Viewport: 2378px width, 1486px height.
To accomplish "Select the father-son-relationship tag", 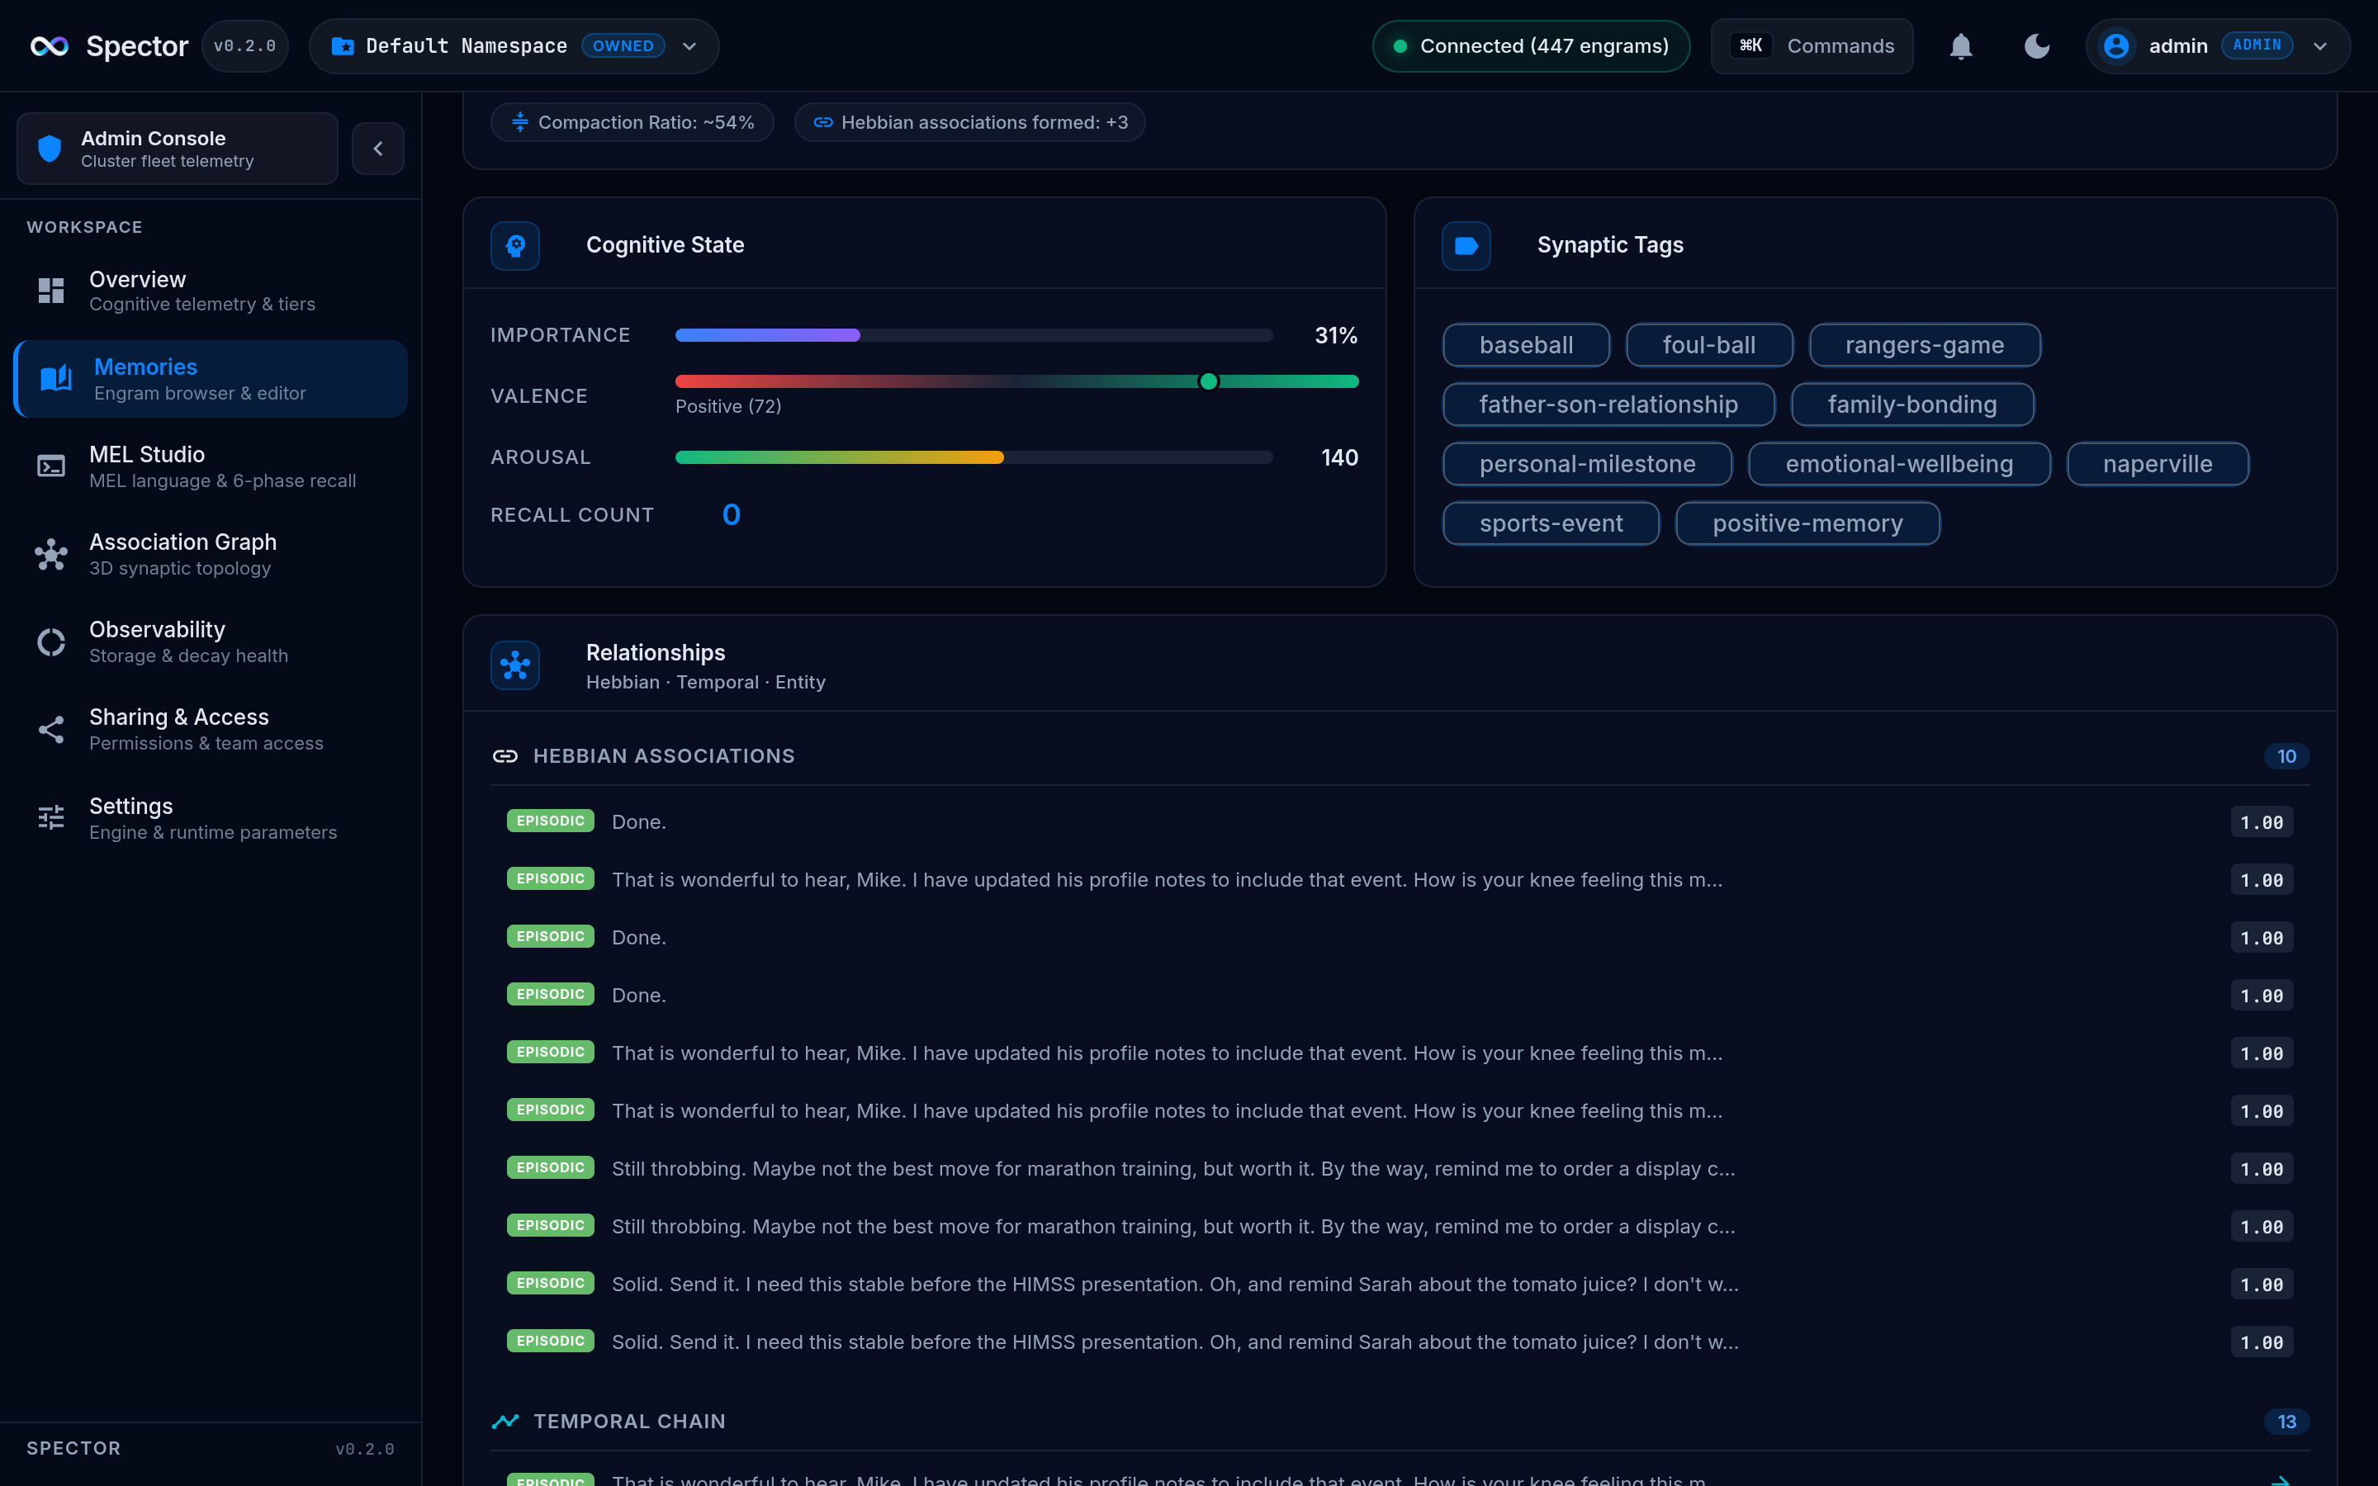I will pos(1608,405).
